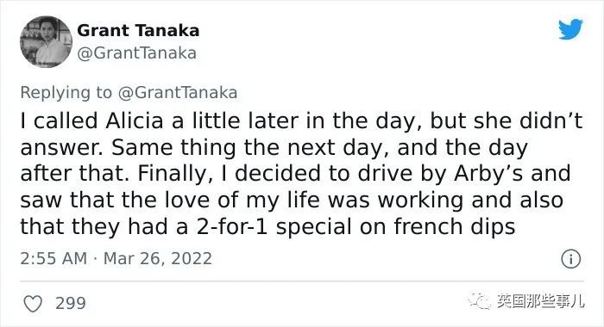Select the @GrantTanaka handle below the name
The height and width of the screenshot is (327, 604).
136,53
